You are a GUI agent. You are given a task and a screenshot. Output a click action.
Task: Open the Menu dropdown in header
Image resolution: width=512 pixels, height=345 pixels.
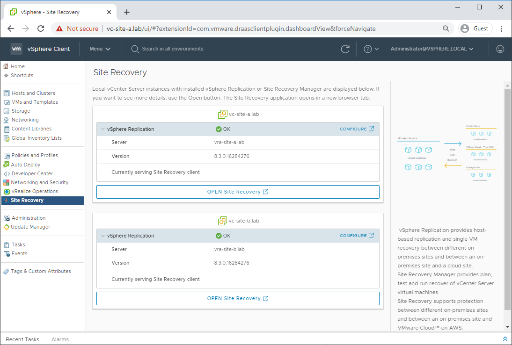[100, 49]
